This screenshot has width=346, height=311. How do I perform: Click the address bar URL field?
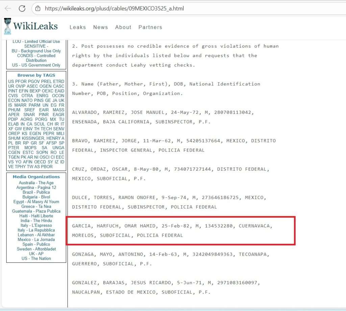coord(115,8)
